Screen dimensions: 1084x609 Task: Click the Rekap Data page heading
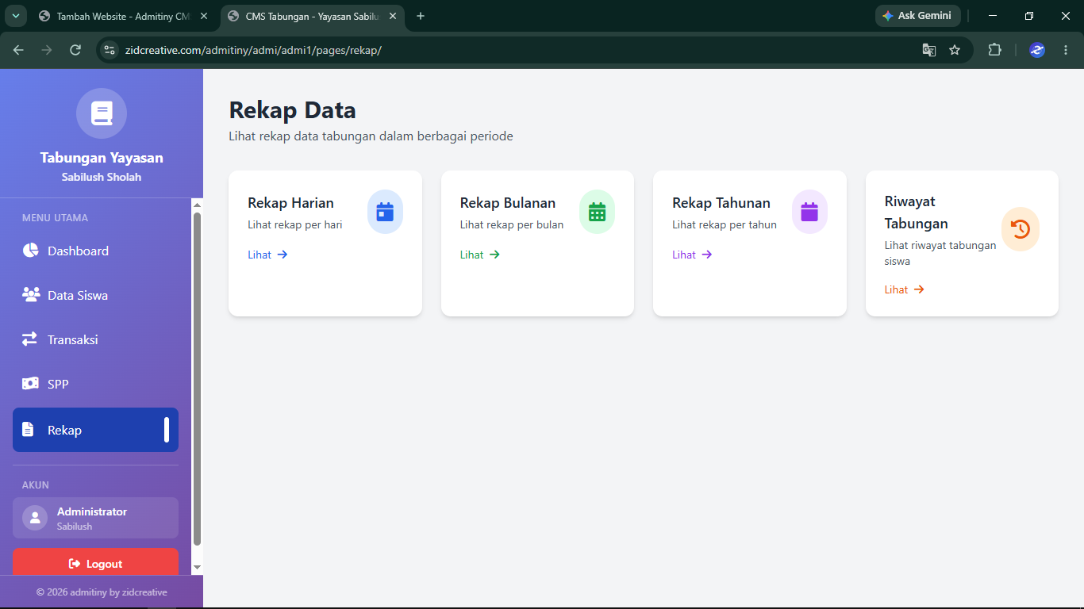tap(292, 109)
